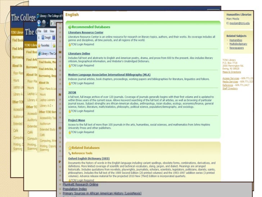
Task: Click the lock icon under Literature Resource Center
Action: pyautogui.click(x=69, y=45)
